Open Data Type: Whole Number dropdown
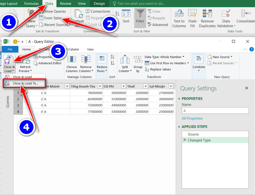 coord(164,57)
